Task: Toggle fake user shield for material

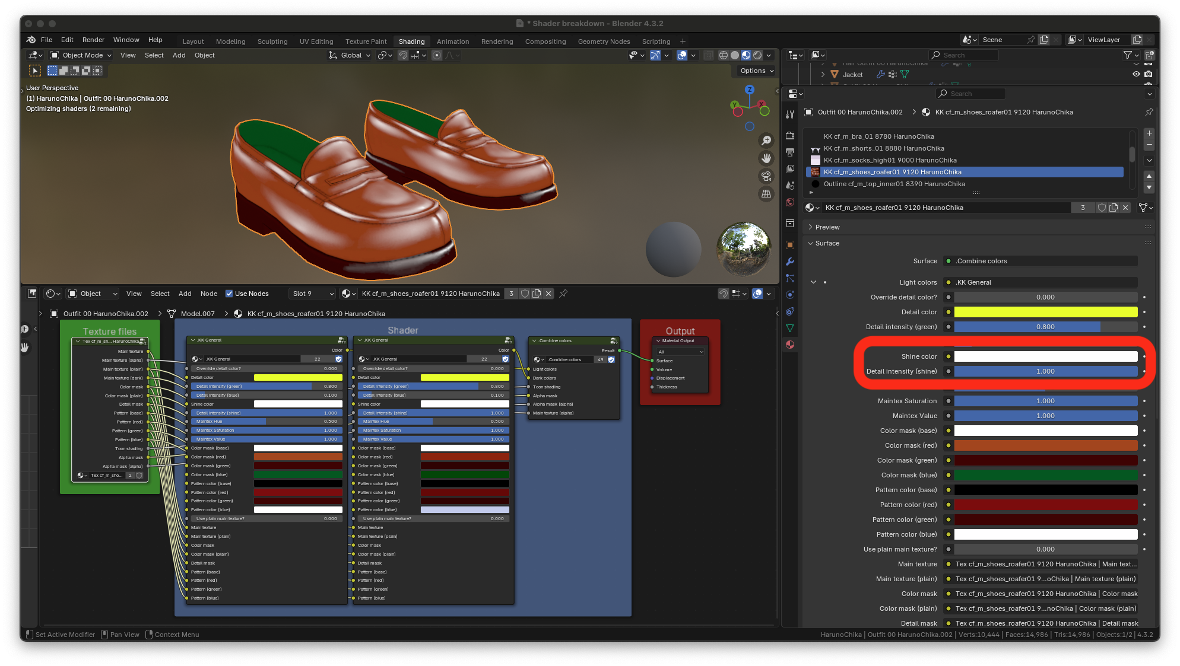Action: point(1102,208)
